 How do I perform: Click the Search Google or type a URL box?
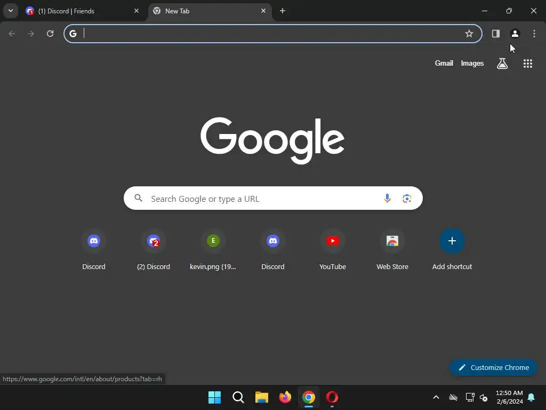pyautogui.click(x=273, y=199)
